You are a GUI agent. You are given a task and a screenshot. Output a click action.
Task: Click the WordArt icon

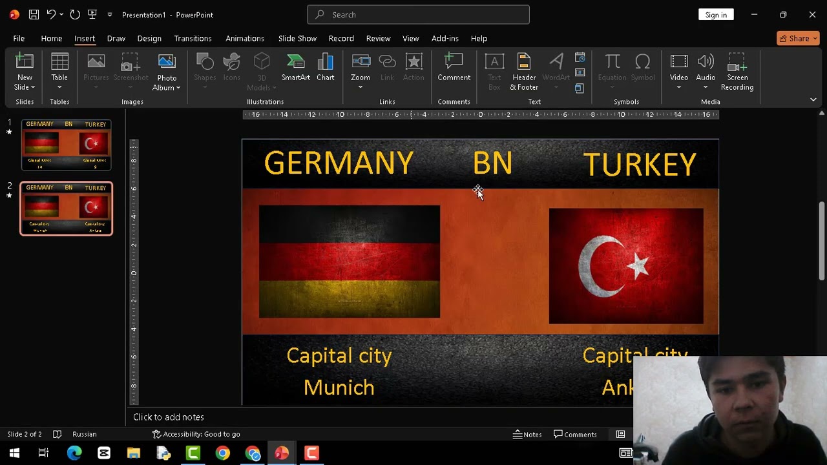tap(556, 62)
